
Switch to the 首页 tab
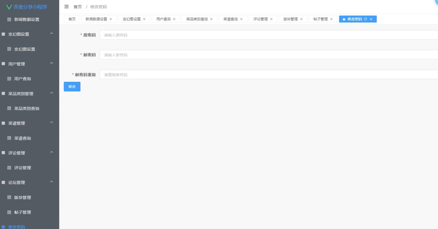72,19
